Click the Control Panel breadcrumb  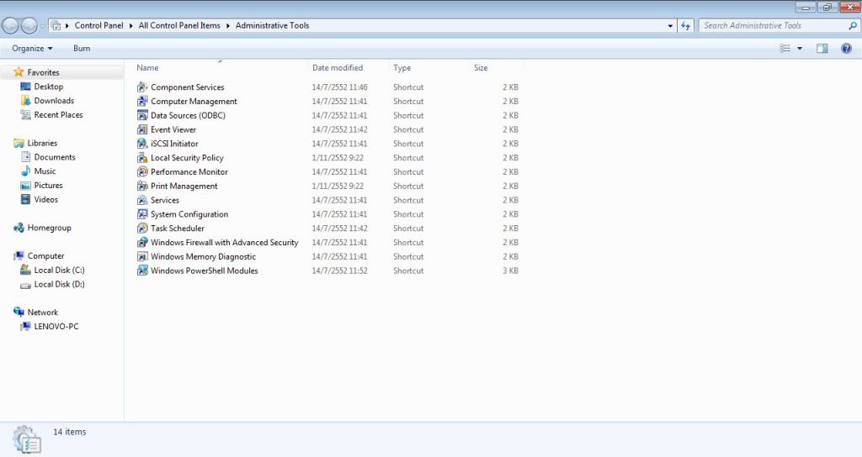[x=99, y=25]
